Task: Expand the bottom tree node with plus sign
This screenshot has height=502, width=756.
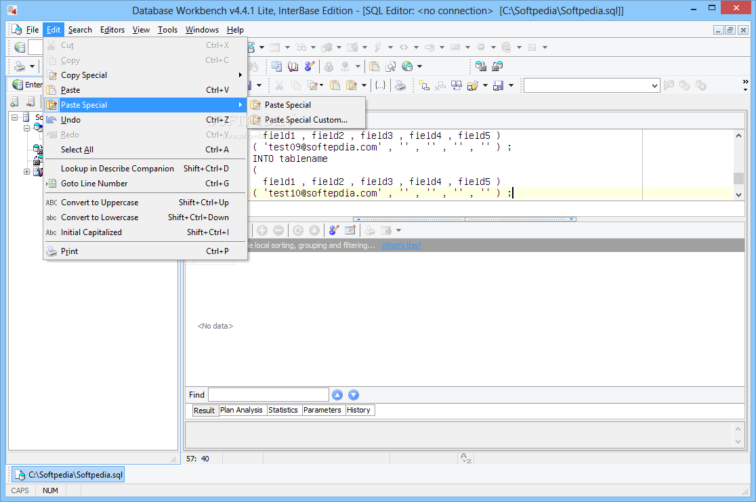Action: click(x=27, y=171)
